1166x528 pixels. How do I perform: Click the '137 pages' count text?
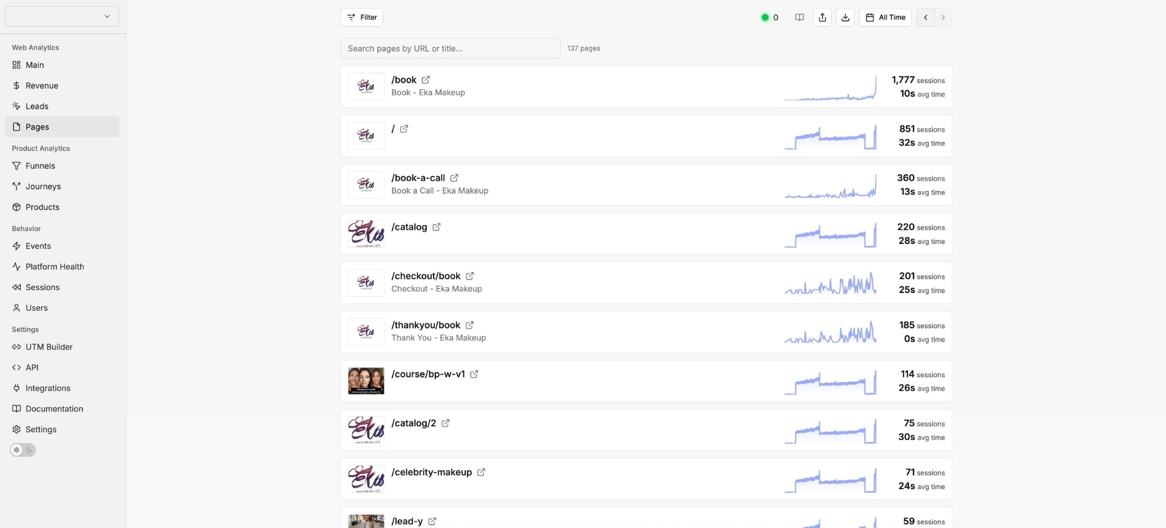[x=584, y=49]
